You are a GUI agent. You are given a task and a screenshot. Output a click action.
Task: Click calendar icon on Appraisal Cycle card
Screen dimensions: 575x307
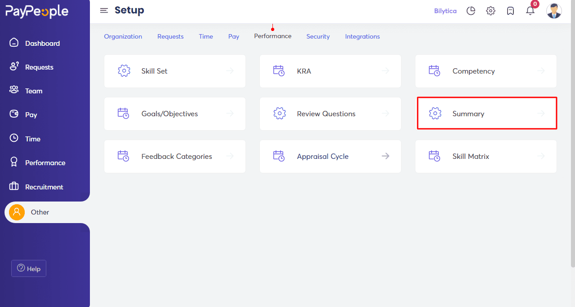pyautogui.click(x=279, y=156)
